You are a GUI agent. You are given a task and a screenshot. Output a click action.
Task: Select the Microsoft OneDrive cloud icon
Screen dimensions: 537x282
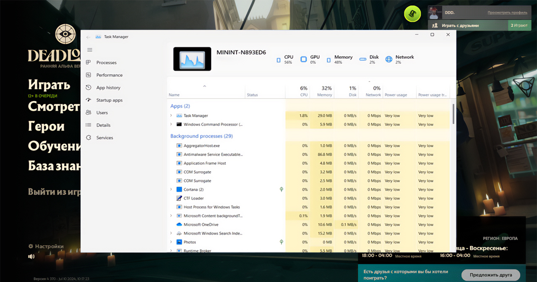point(179,225)
